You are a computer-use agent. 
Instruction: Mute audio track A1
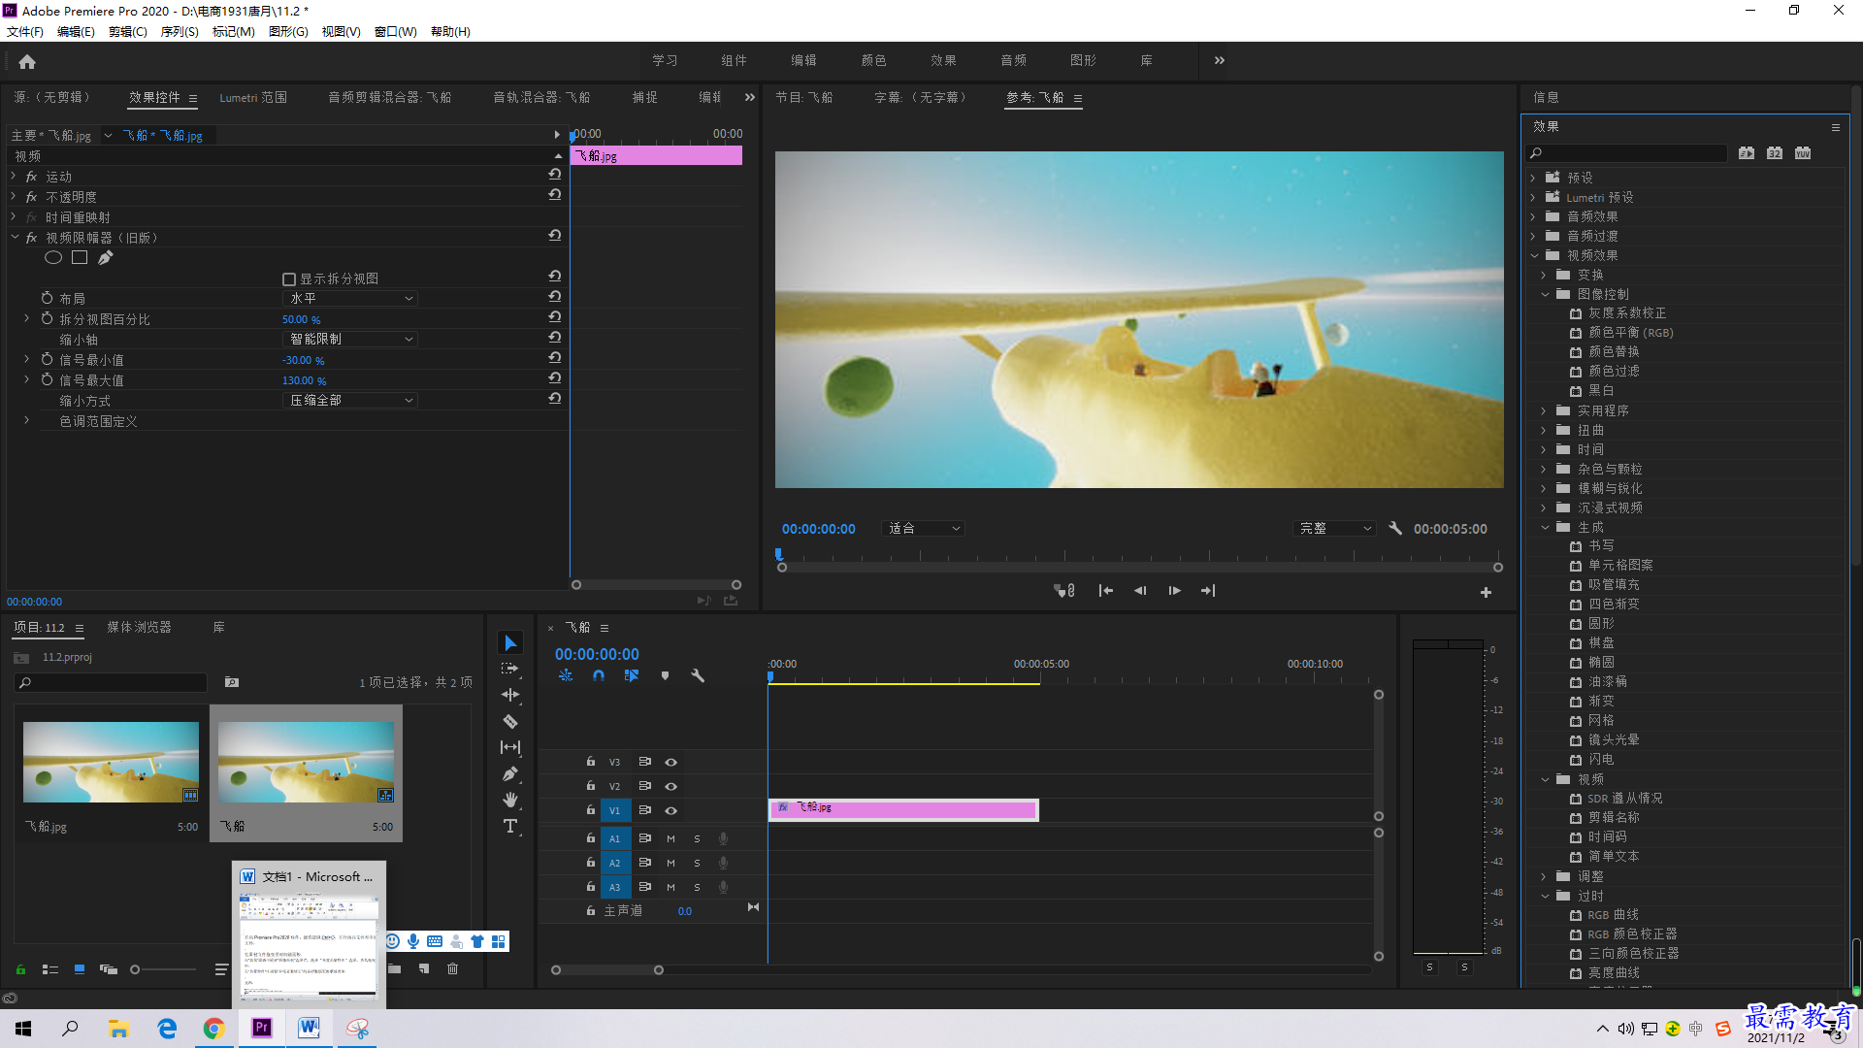pyautogui.click(x=670, y=838)
